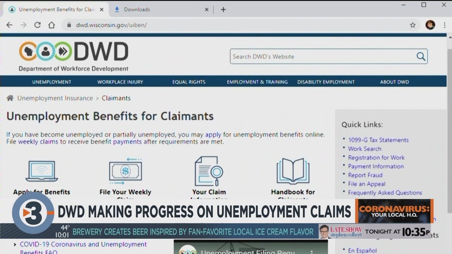Click the browser forward arrow
This screenshot has width=452, height=254.
click(x=23, y=25)
